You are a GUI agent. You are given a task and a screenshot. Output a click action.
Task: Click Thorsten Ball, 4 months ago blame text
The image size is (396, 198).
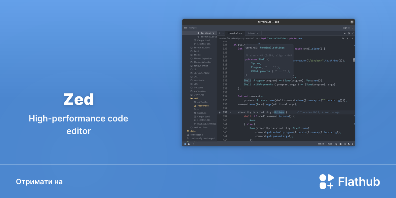click(319, 112)
